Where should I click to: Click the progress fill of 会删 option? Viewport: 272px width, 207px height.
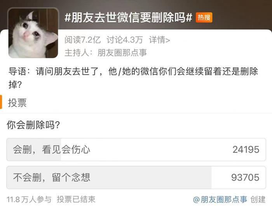click(x=34, y=149)
